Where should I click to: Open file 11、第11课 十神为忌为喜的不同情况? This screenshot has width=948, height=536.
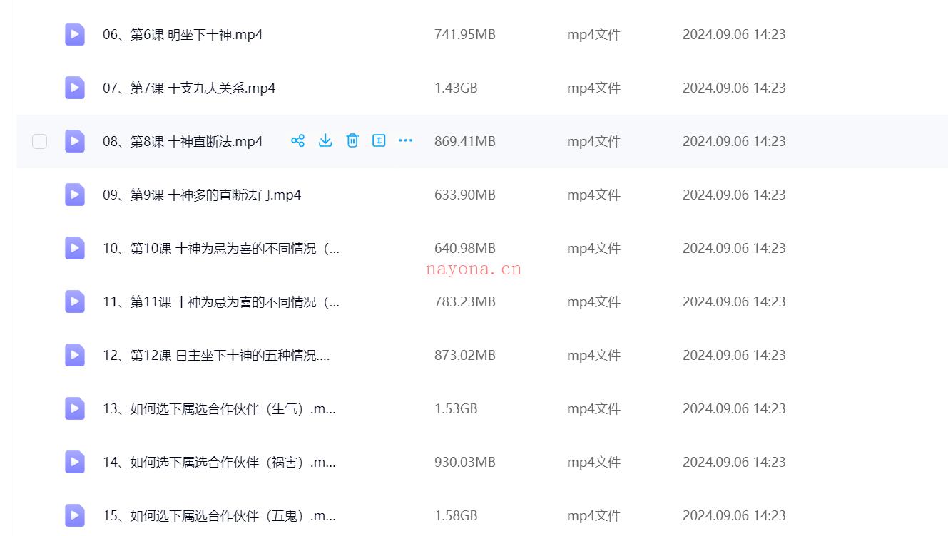(x=221, y=301)
